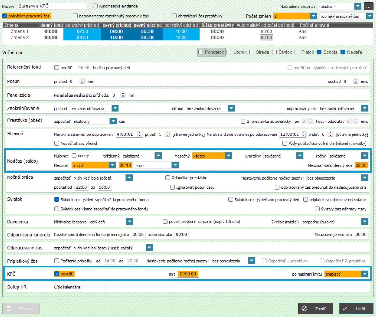This screenshot has width=376, height=317.
Task: Open the po naplnení limitu preplatiť dropdown
Action: 365,274
